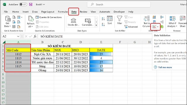Open the Data tab
This screenshot has height=105, width=187.
[x=74, y=12]
